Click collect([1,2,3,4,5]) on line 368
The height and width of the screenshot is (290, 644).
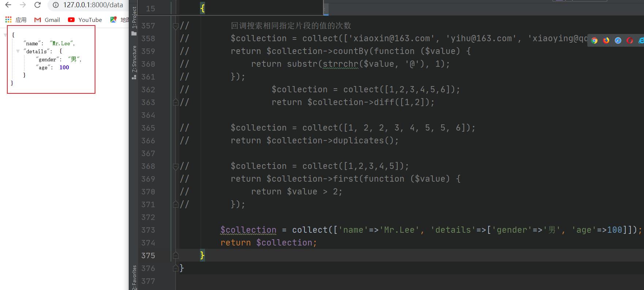[x=353, y=166]
